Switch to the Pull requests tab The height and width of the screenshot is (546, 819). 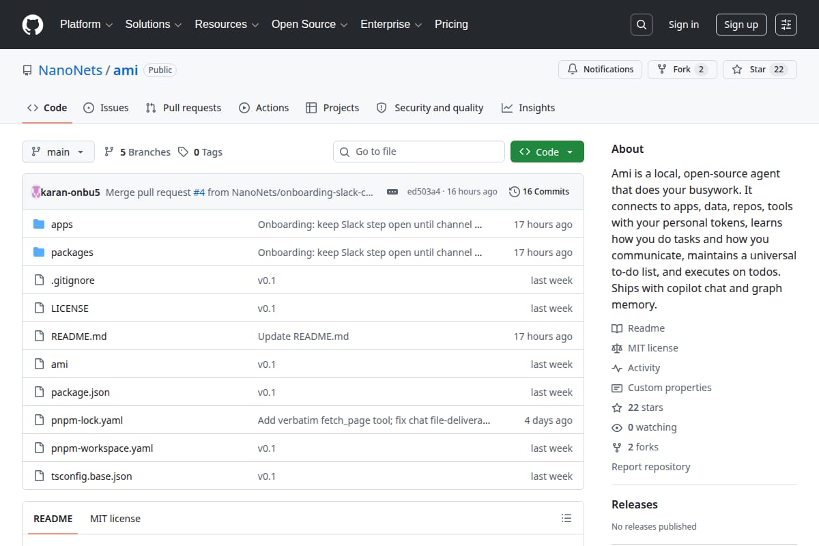click(x=184, y=108)
